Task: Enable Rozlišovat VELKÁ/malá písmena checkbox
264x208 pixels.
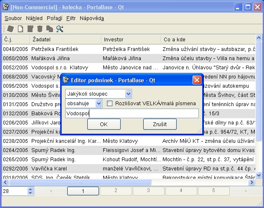Action: (x=110, y=103)
